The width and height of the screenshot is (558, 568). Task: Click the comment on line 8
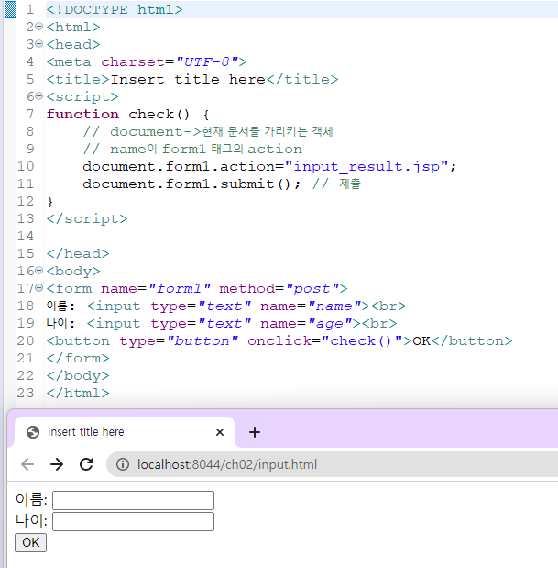tap(208, 131)
